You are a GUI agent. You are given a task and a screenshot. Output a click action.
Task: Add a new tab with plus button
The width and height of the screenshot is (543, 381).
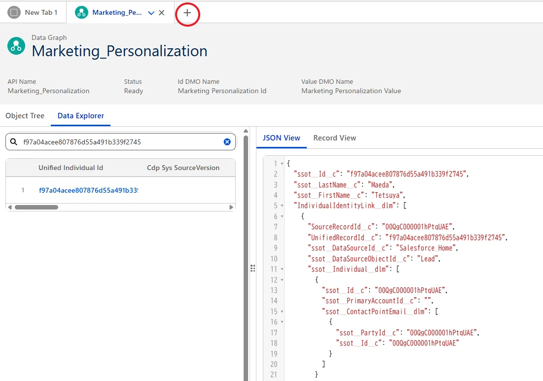tap(187, 13)
